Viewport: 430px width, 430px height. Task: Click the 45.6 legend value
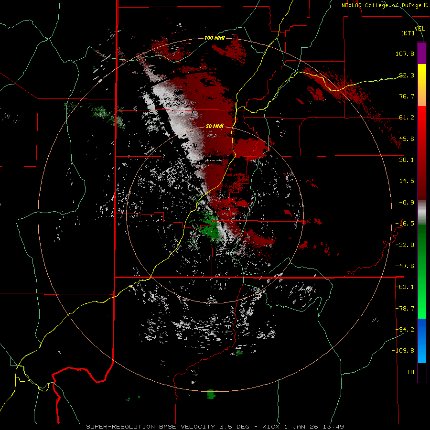[407, 139]
